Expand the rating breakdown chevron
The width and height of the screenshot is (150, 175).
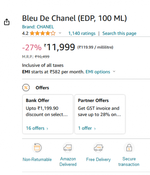coord(60,33)
